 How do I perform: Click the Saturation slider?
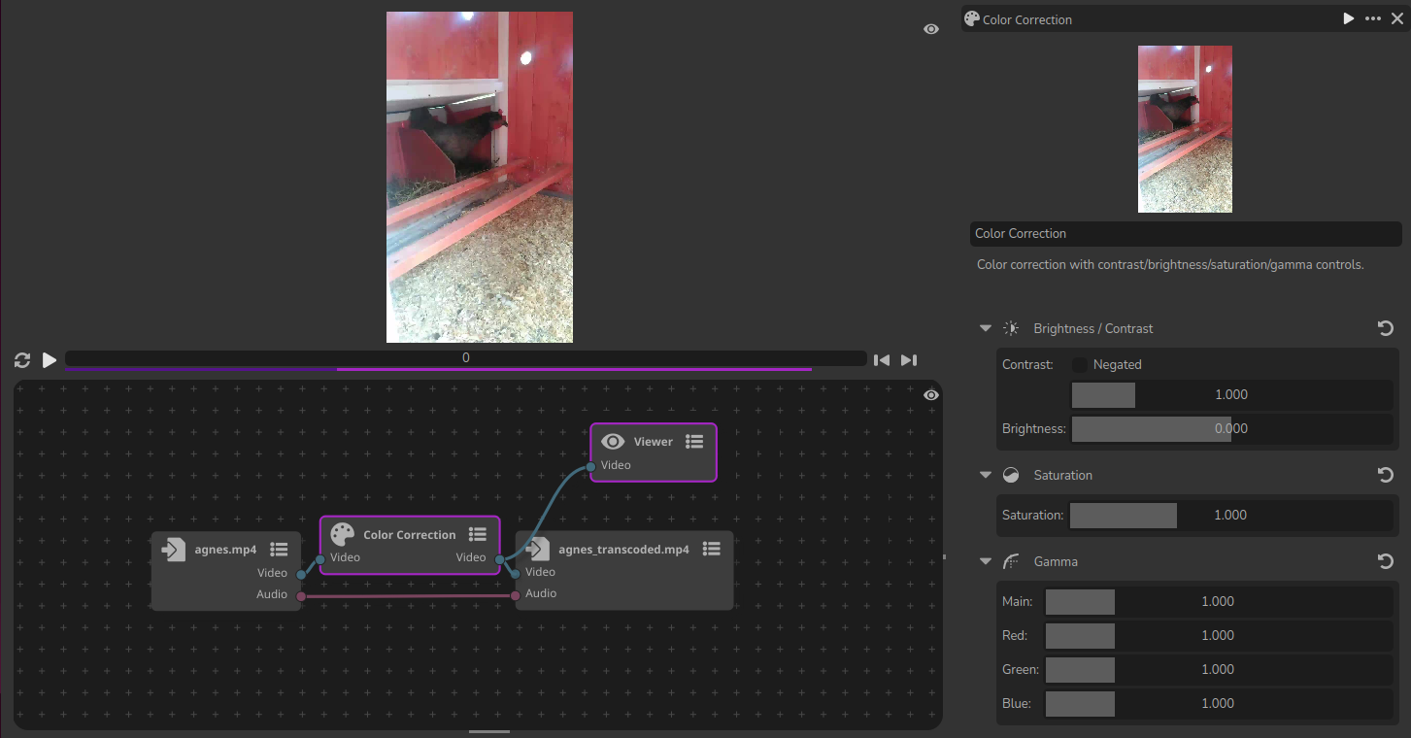(x=1229, y=516)
